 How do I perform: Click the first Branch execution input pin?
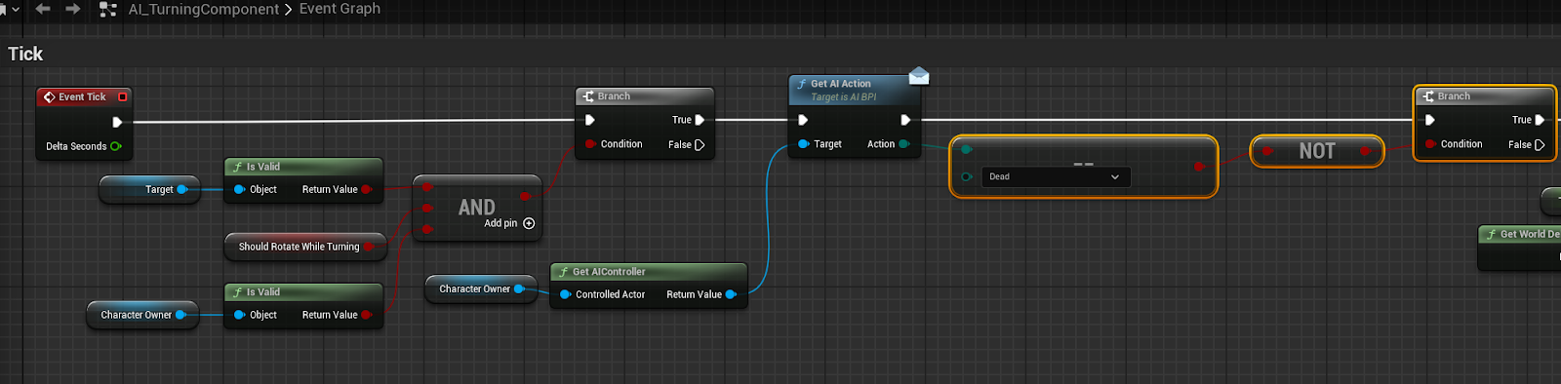point(589,120)
